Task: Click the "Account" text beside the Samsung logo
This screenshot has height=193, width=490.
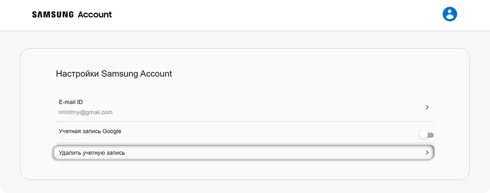Action: point(95,14)
